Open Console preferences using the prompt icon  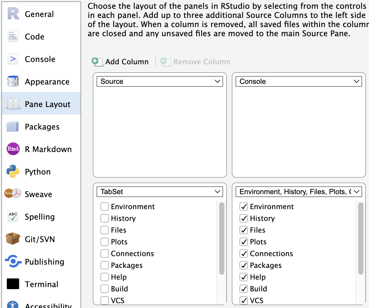click(13, 59)
